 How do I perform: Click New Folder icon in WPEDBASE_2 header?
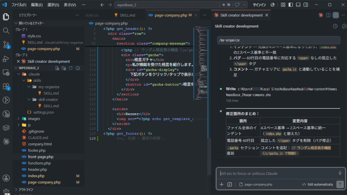point(64,68)
